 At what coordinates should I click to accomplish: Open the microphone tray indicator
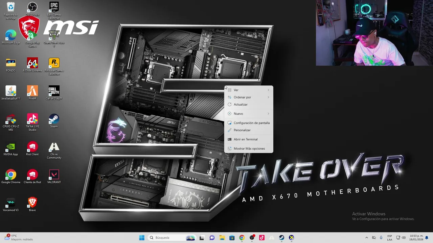tap(381, 238)
